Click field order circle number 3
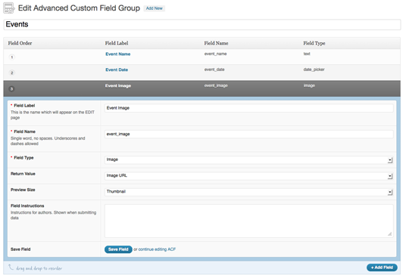Viewport: 403px width, 278px height. [11, 89]
